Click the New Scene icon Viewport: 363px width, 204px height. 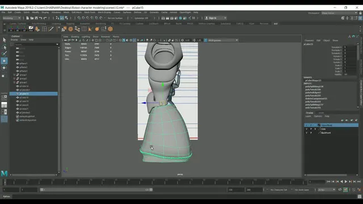[28, 18]
